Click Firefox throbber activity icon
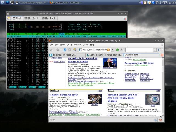Screen dimensions: 176x132 point(162,45)
